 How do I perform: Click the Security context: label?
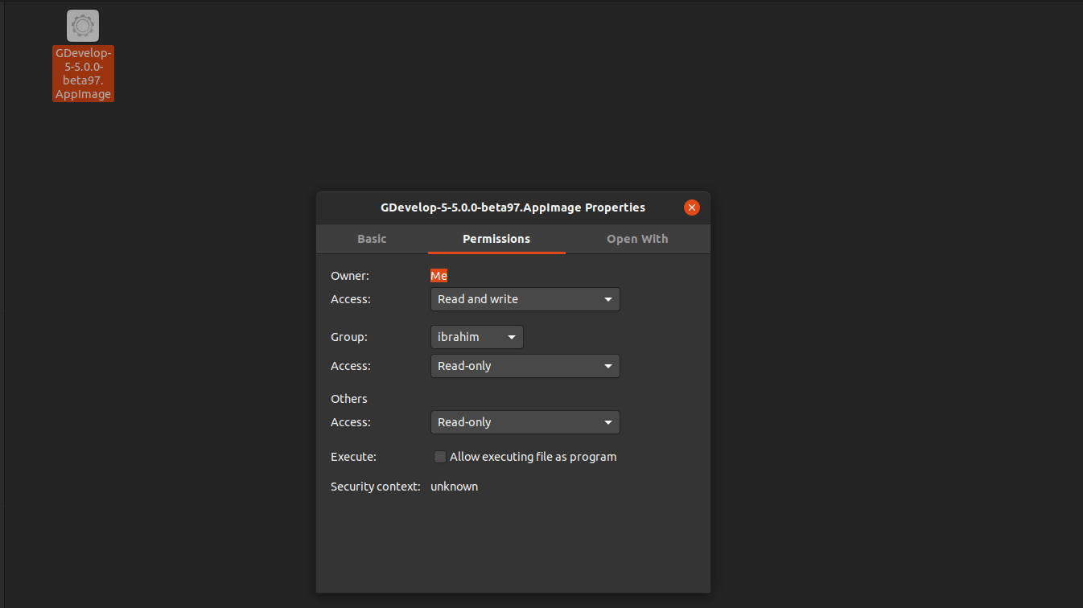376,487
